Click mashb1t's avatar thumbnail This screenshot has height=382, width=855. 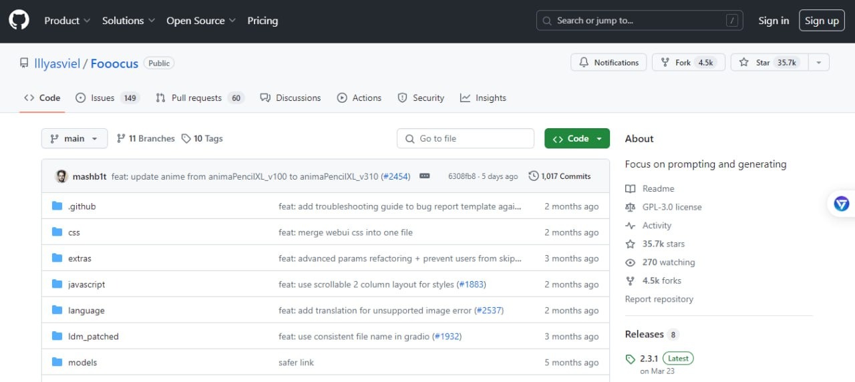point(61,176)
